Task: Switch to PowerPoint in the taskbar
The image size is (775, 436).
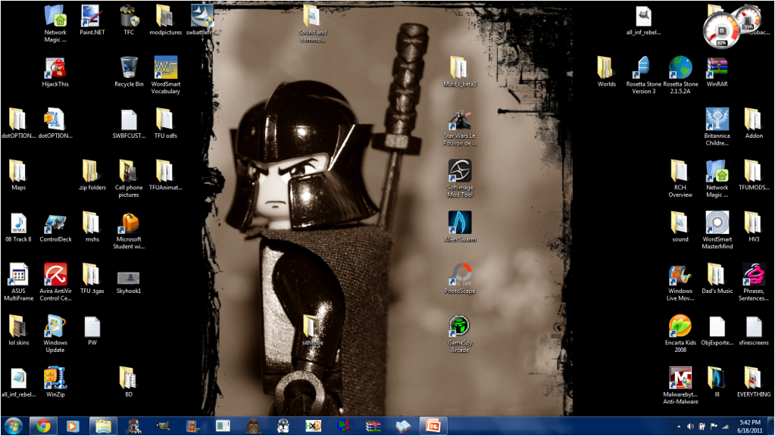Action: pos(433,425)
